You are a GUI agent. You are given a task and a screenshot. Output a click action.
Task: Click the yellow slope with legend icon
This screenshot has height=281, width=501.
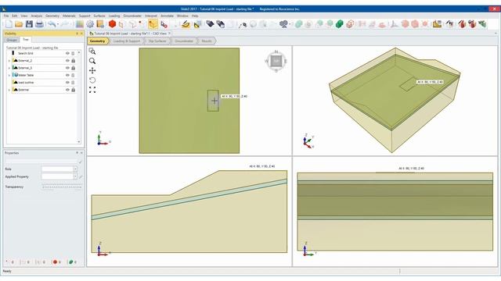point(437,24)
